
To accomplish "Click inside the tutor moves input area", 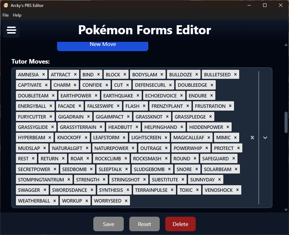I will (190, 201).
